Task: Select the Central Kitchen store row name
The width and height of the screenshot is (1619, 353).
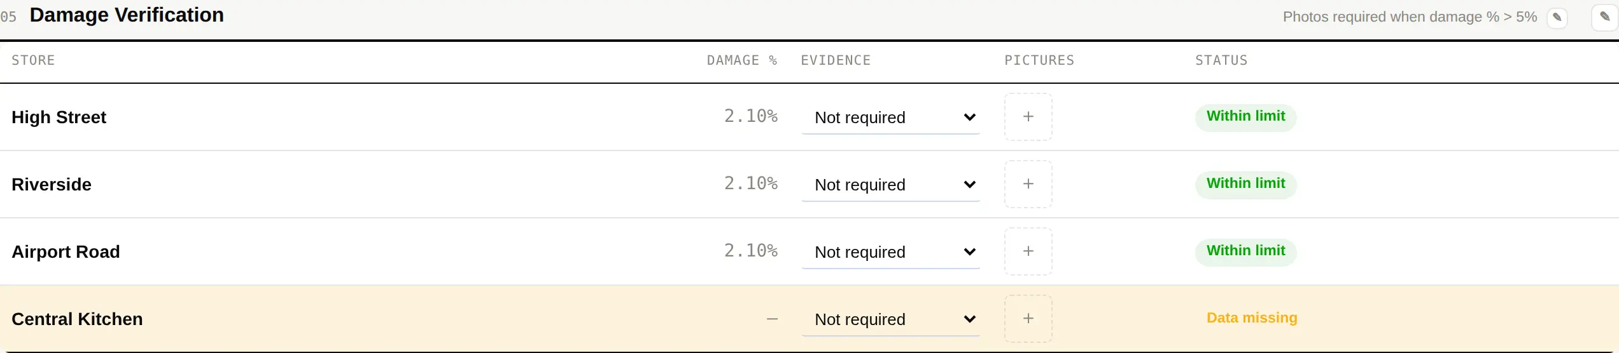Action: (77, 319)
